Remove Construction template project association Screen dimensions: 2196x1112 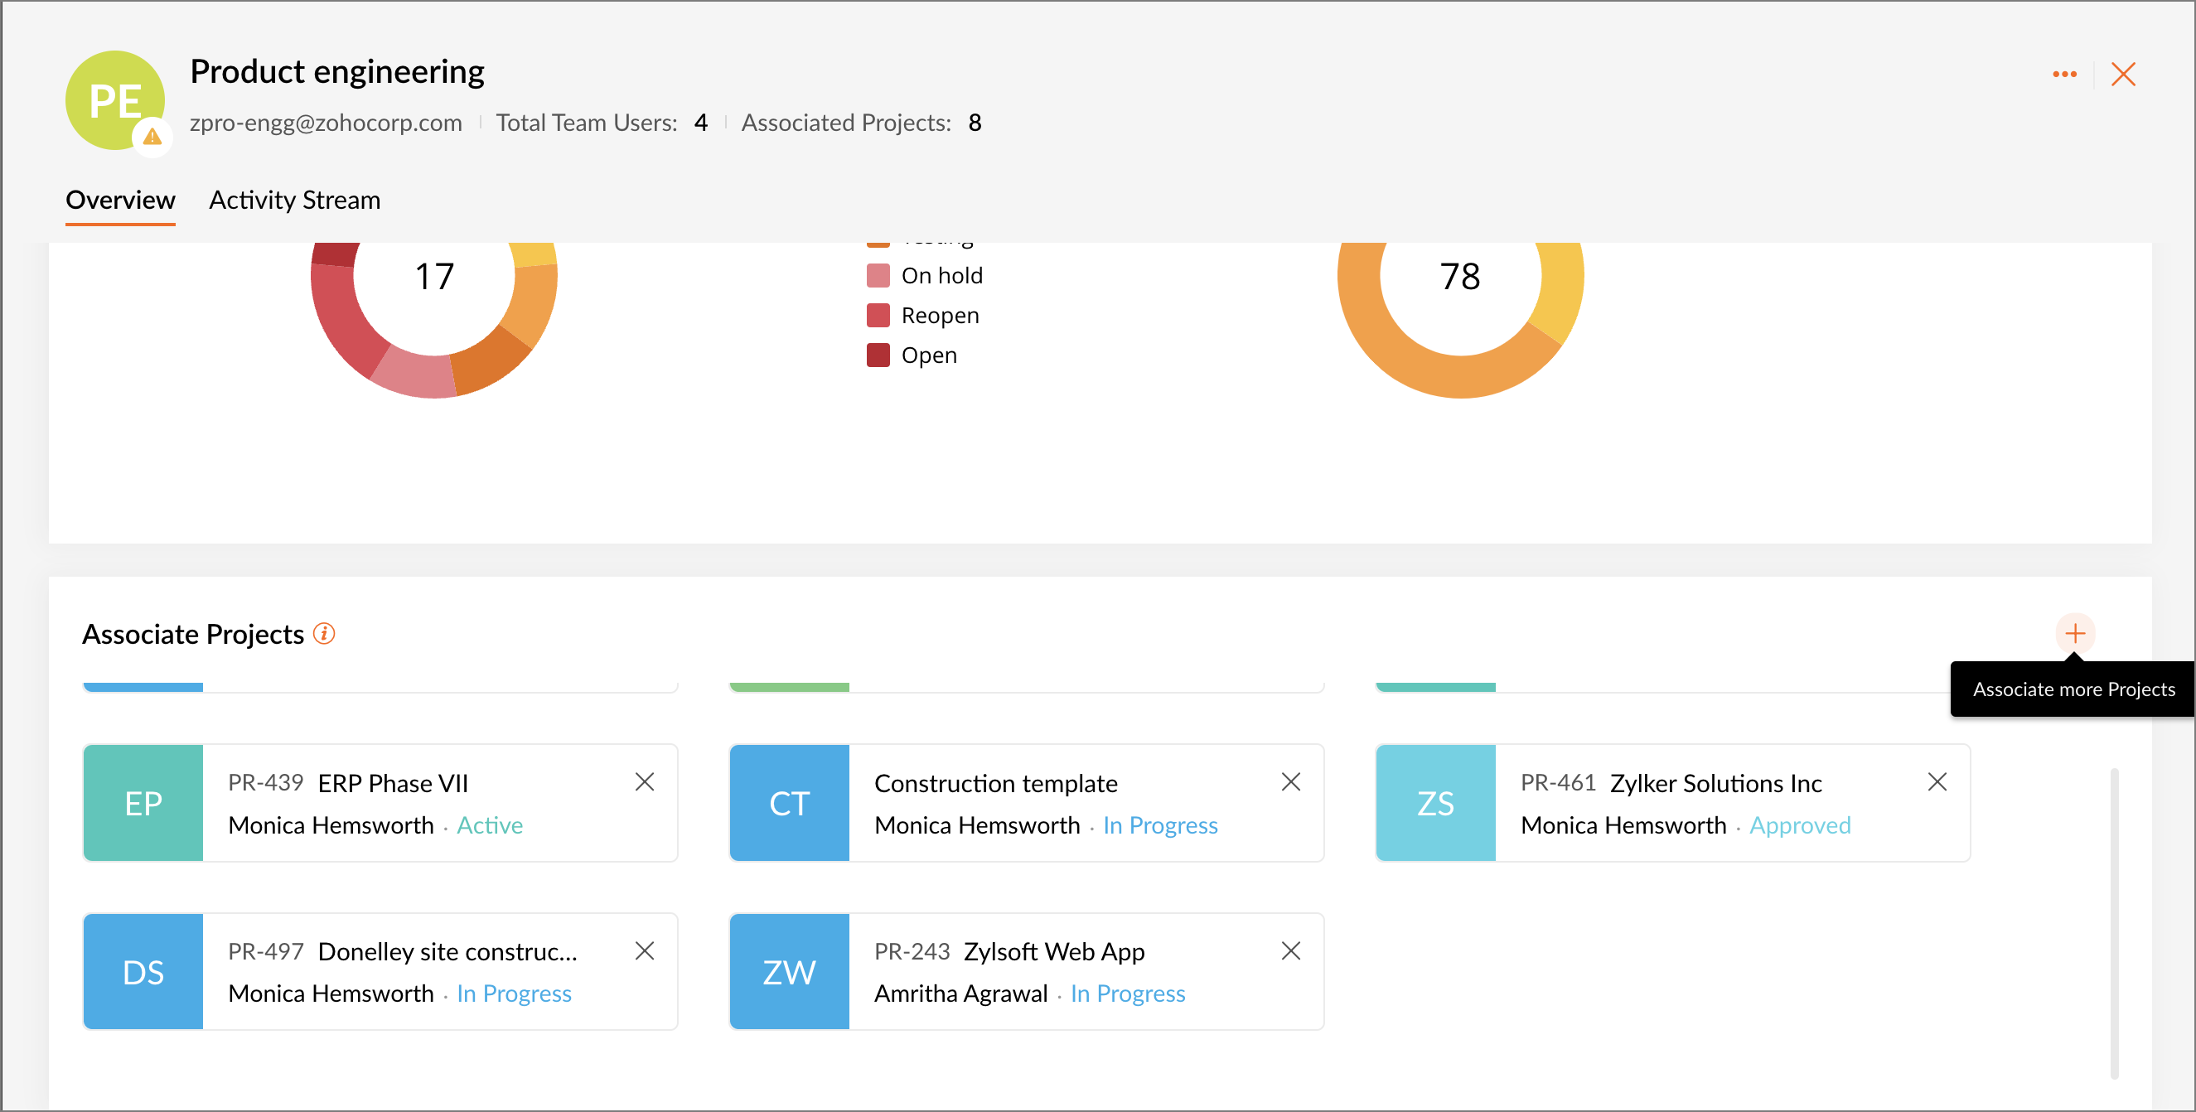1290,781
